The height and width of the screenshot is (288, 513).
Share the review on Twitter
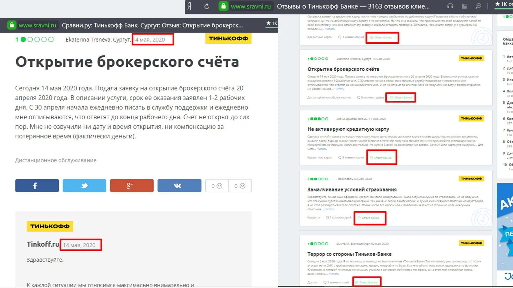tap(84, 186)
